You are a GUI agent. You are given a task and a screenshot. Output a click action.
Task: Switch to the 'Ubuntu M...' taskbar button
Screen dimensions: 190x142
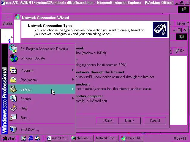pos(131,138)
